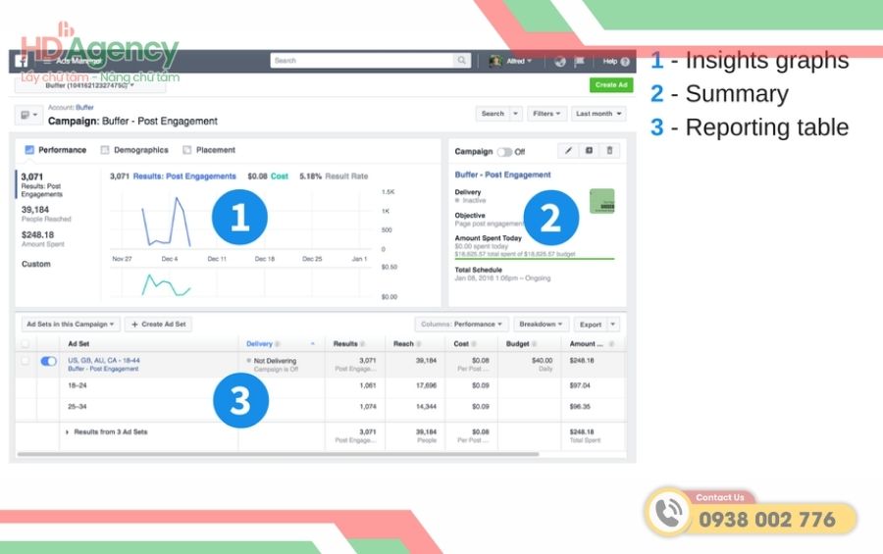Toggle the US, GB, AU, CA ad set switch

pos(48,361)
